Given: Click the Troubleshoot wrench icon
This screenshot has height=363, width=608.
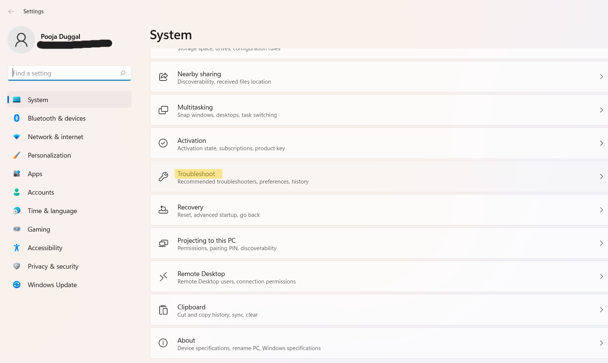Looking at the screenshot, I should (163, 177).
